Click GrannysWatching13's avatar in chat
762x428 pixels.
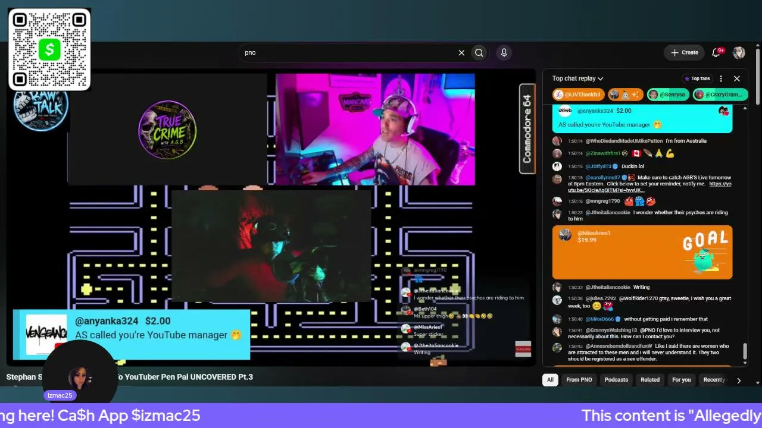coord(557,332)
